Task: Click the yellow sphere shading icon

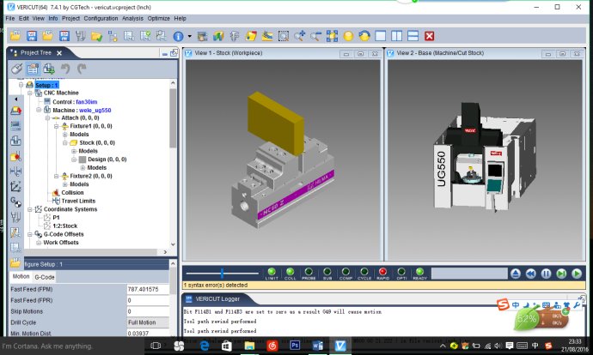Action: (348, 36)
